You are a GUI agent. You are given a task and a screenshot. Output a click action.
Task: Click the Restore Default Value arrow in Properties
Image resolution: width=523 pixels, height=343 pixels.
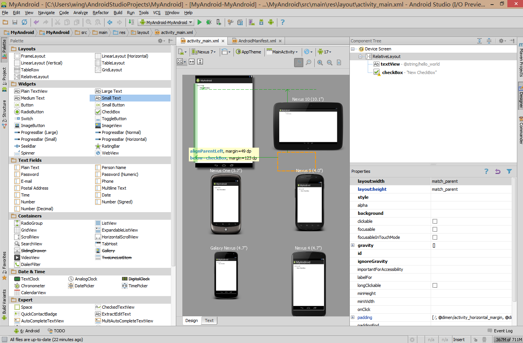(x=498, y=171)
